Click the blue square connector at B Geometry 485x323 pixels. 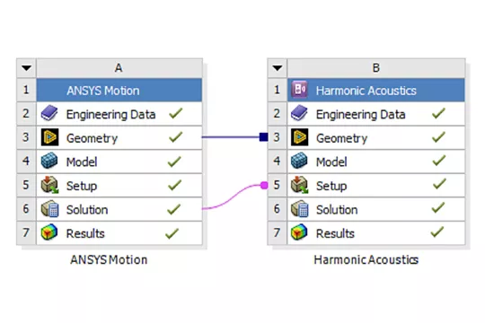[x=263, y=137]
